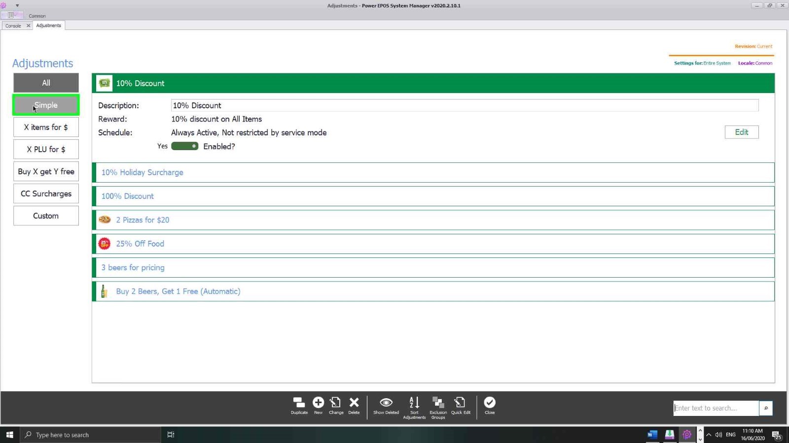Viewport: 789px width, 443px height.
Task: Filter by X PLU for $
Action: (x=46, y=149)
